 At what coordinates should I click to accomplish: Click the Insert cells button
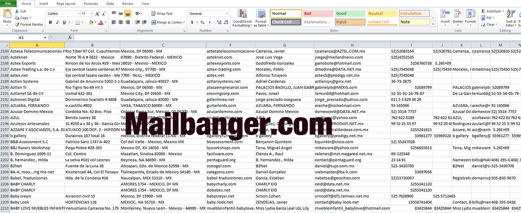pos(445,17)
